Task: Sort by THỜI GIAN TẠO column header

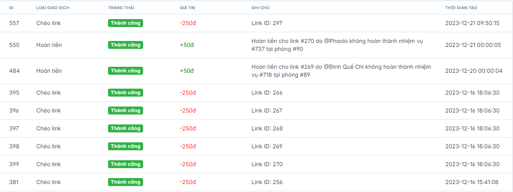Action: tap(461, 8)
